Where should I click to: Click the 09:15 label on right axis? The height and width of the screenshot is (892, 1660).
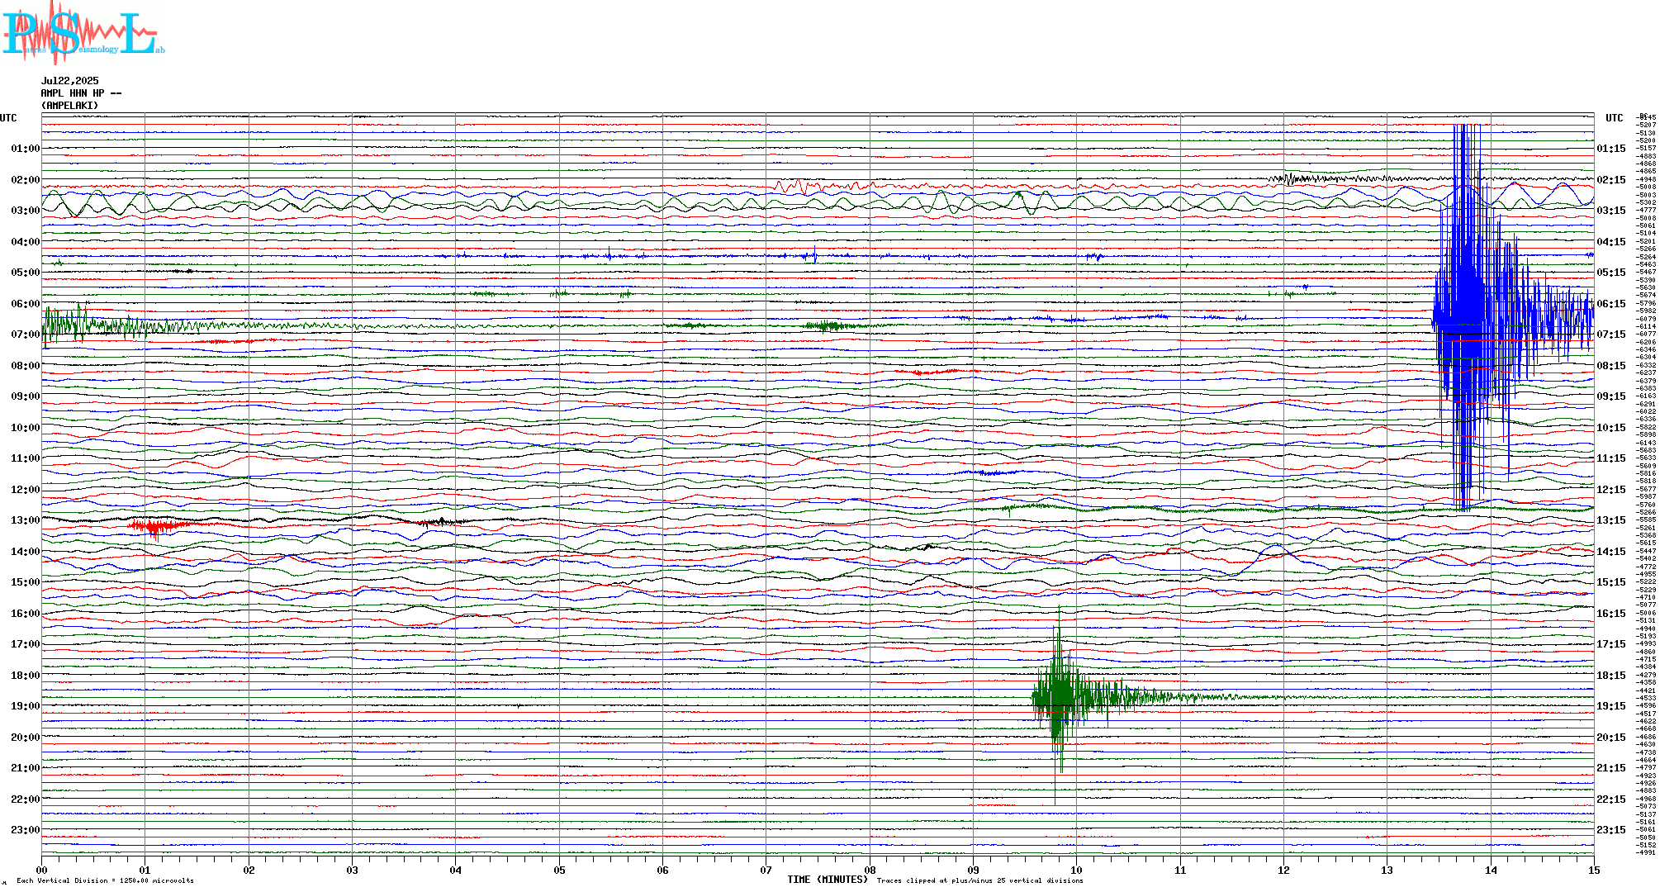1611,396
